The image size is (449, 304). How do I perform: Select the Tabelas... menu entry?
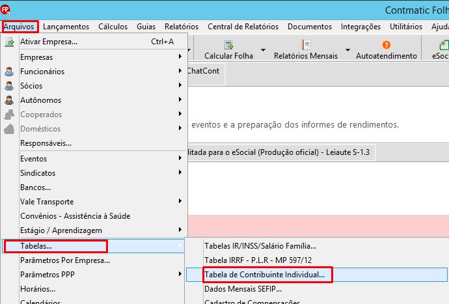pyautogui.click(x=94, y=246)
